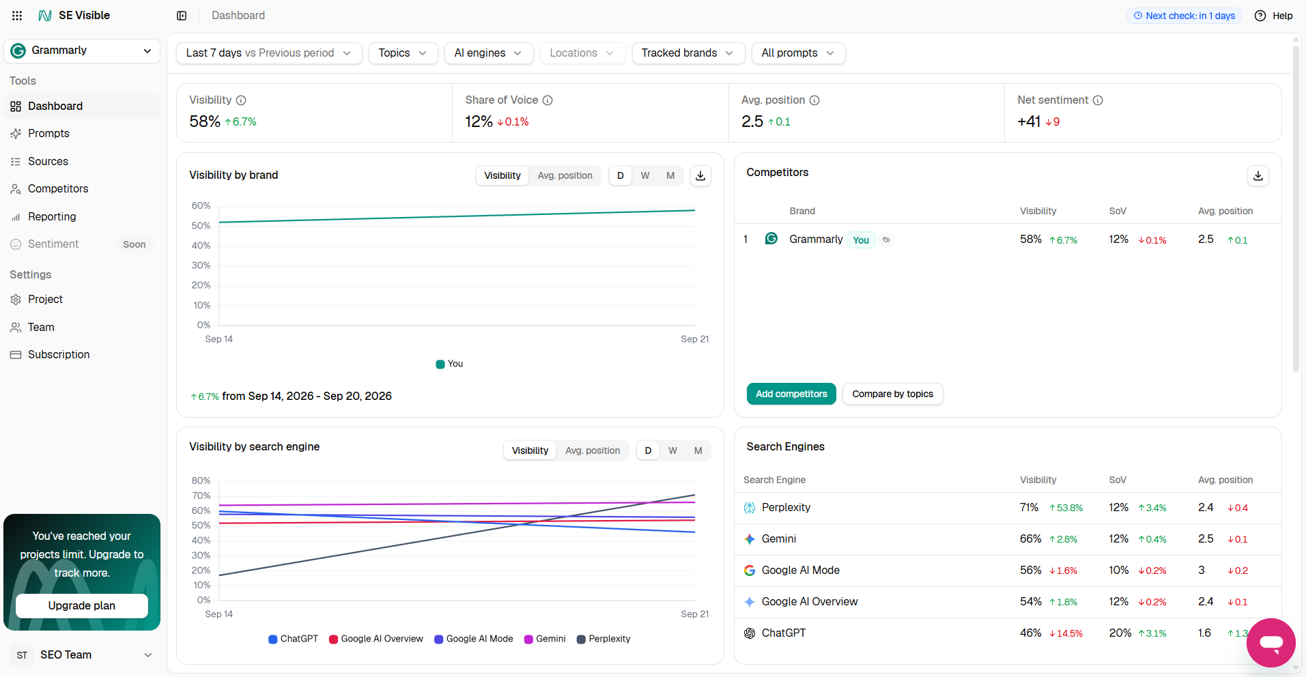Toggle the ChatGPT legend swatch

point(273,639)
